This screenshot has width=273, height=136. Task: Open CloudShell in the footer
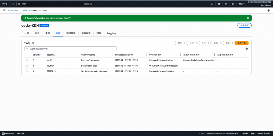click(8, 134)
